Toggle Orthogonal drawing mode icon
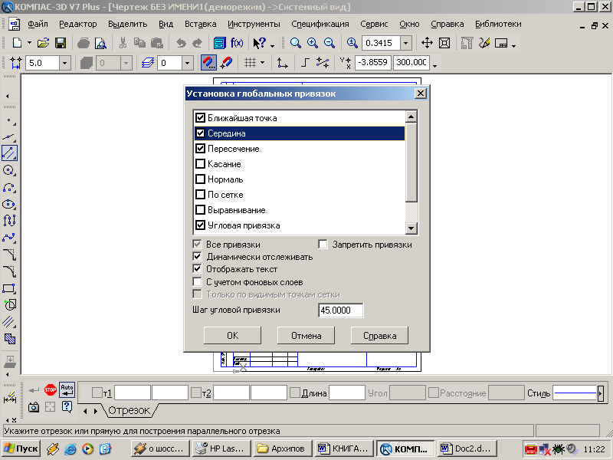613x460 pixels. (x=305, y=63)
